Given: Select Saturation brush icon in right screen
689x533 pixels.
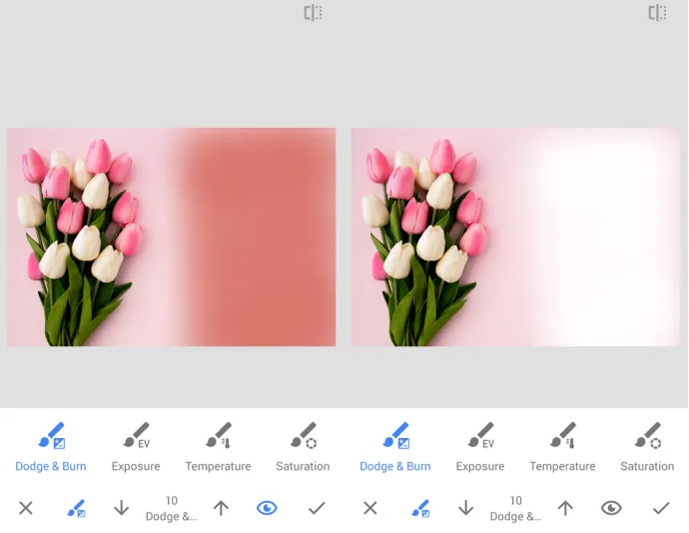Looking at the screenshot, I should 648,435.
